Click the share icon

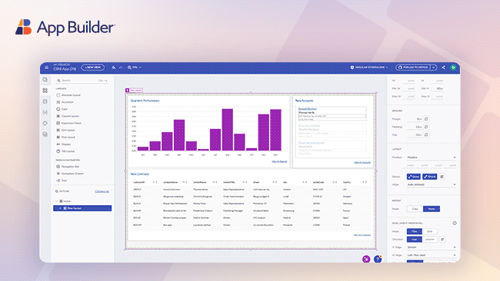pyautogui.click(x=444, y=68)
